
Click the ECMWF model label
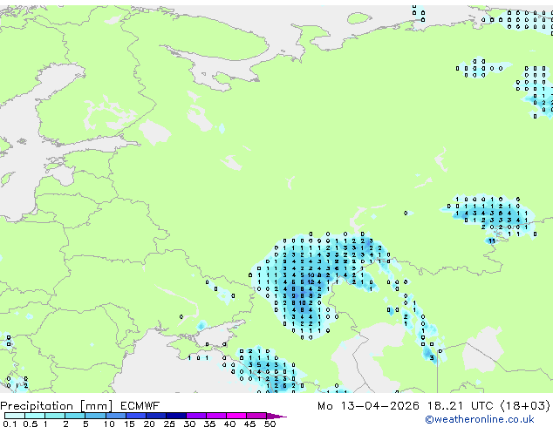[x=140, y=406]
